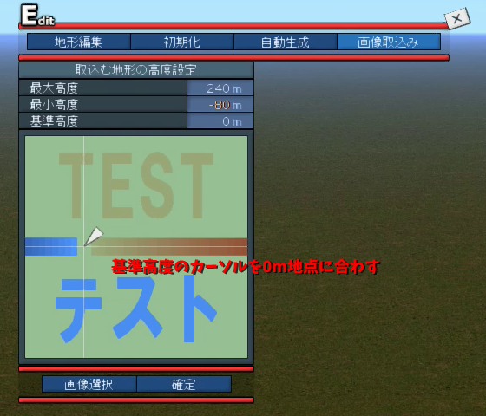Close the Edit panel with X
The height and width of the screenshot is (416, 486).
[x=457, y=18]
